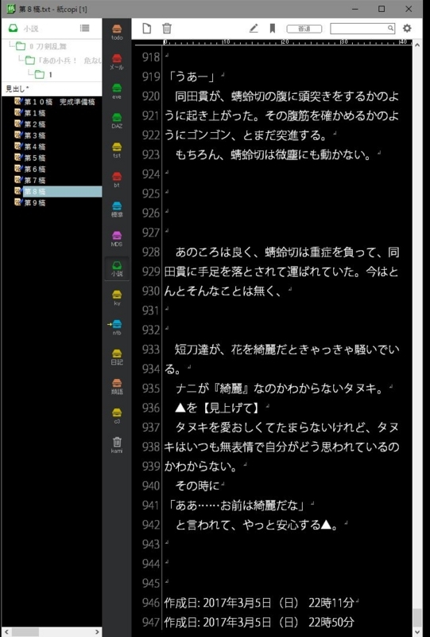Click text ナニが『綺麗』なのかわからないタヌキ。
Viewport: 430px width, 637px height.
279,389
